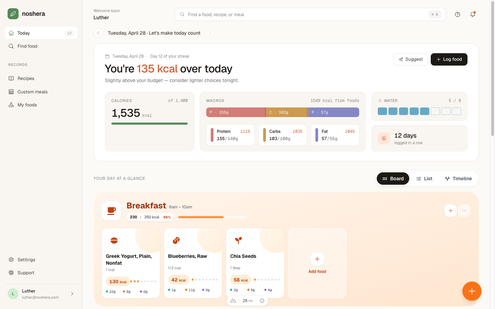
Task: Click the Add food placeholder card
Action: click(317, 263)
